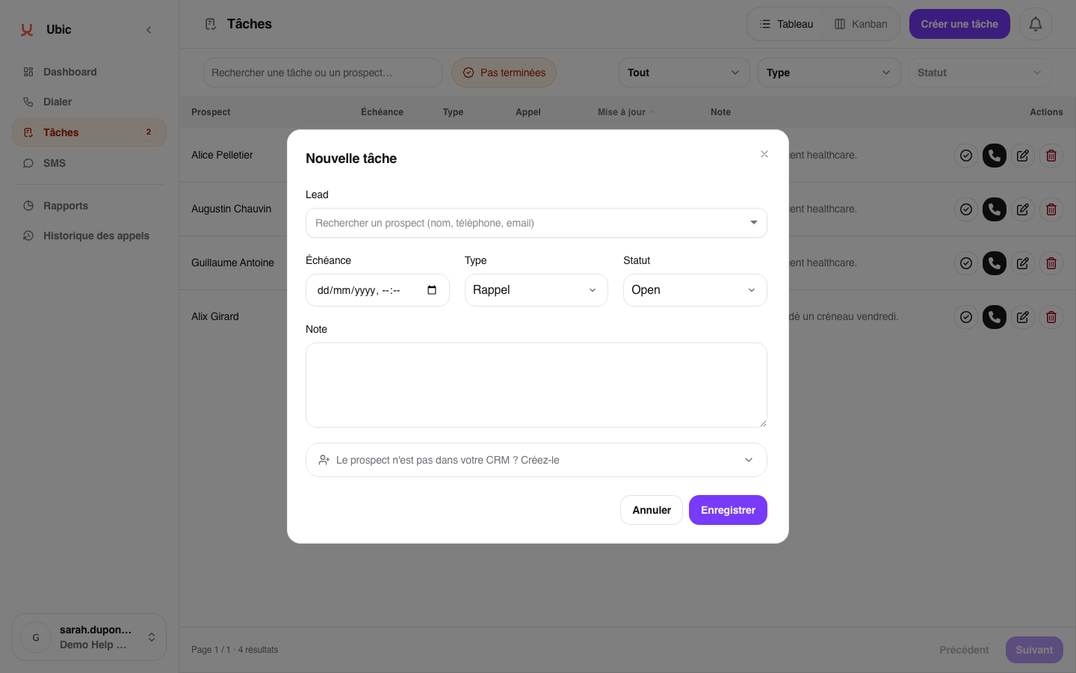Open the Lead prospect search dropdown
Image resolution: width=1076 pixels, height=673 pixels.
click(x=536, y=223)
